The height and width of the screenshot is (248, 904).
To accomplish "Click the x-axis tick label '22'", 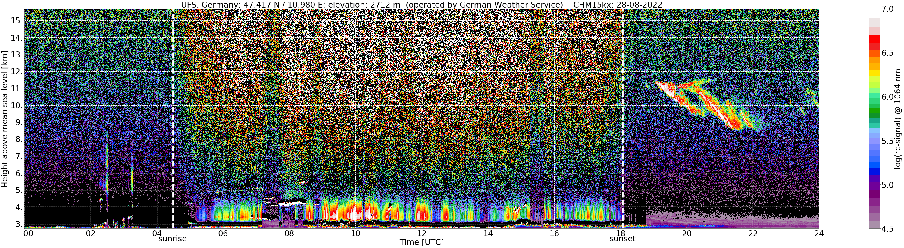I will (x=752, y=233).
